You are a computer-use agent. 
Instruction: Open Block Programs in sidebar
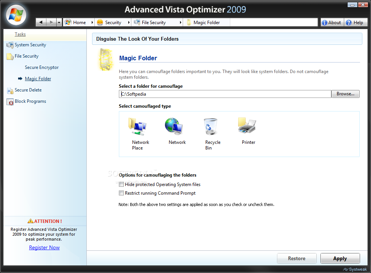pyautogui.click(x=30, y=101)
